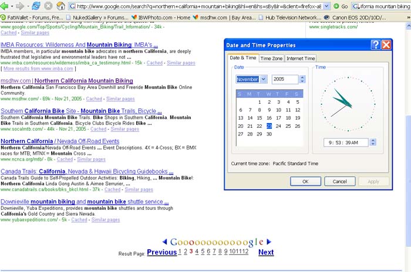Image resolution: width=411 pixels, height=272 pixels.
Task: Open the NukedGallery Forums bookmark
Action: (x=97, y=18)
